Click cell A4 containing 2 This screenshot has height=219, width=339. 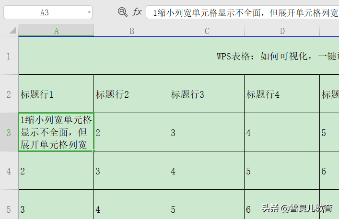(x=56, y=171)
